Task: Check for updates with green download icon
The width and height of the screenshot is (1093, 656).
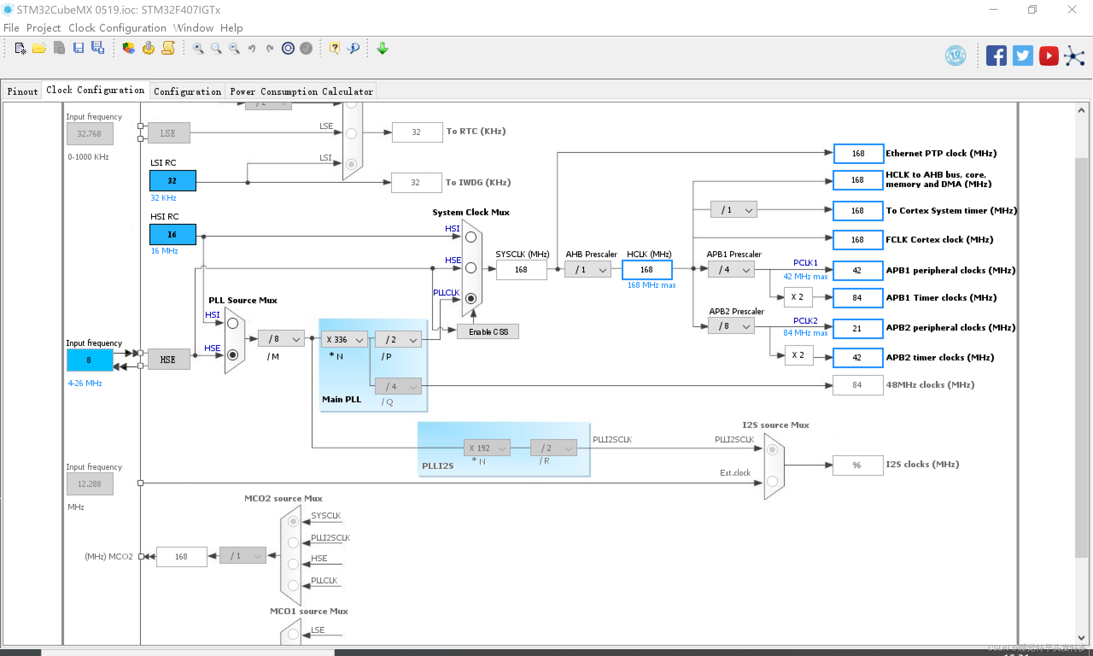Action: tap(382, 48)
